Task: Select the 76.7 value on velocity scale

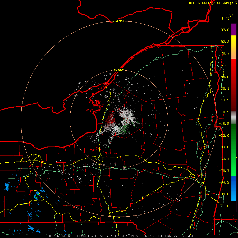Action: pyautogui.click(x=225, y=53)
